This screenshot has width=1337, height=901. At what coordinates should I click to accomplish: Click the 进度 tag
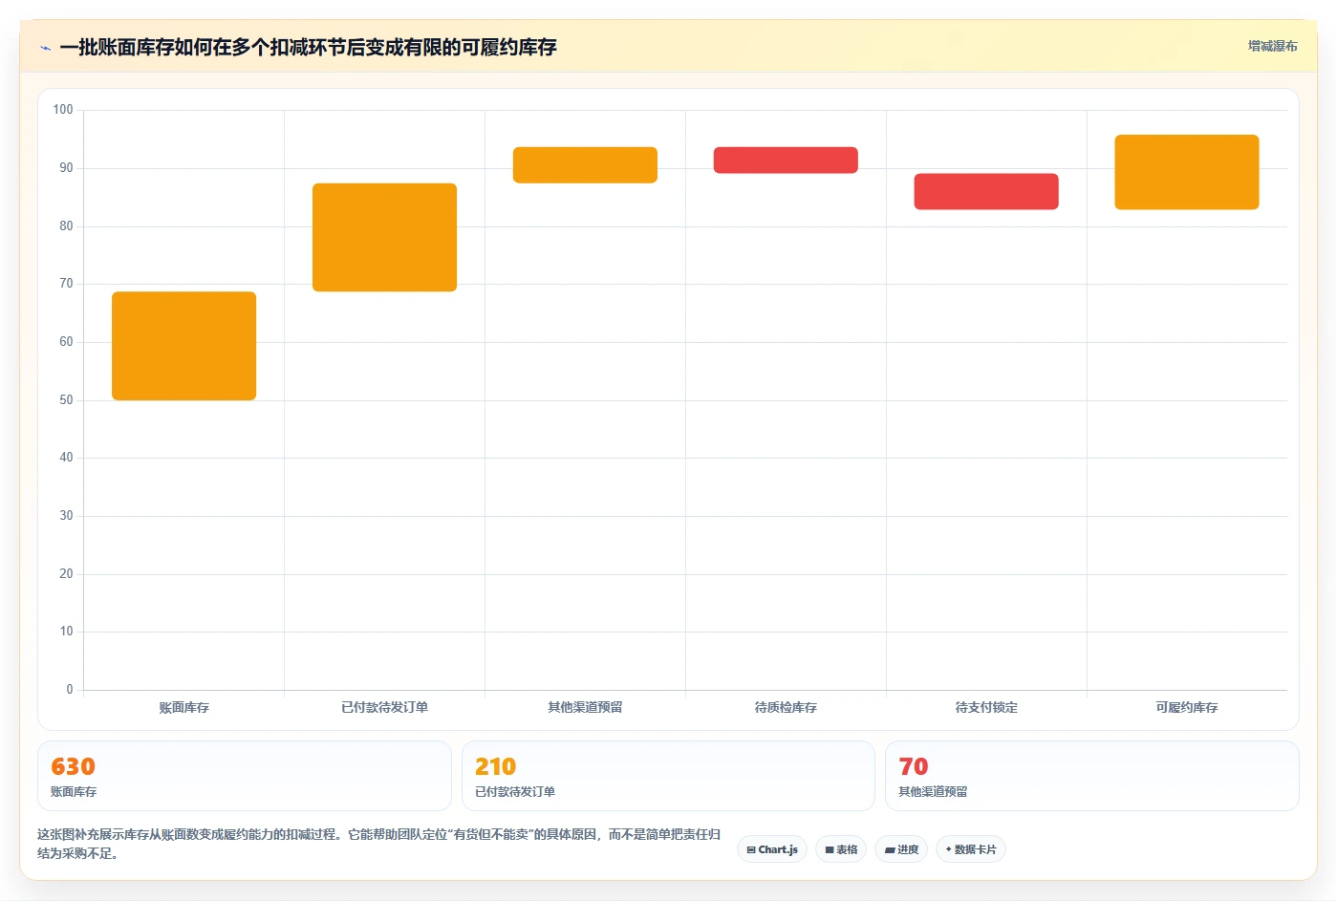[901, 849]
